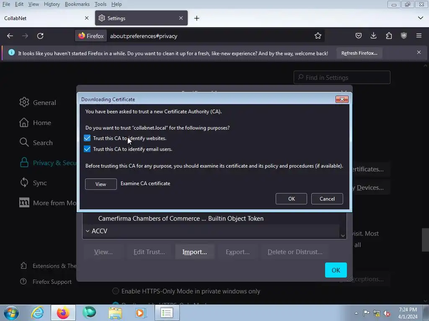Screen dimensions: 429x321
Task: Open a new tab with plus icon
Action: click(x=197, y=18)
